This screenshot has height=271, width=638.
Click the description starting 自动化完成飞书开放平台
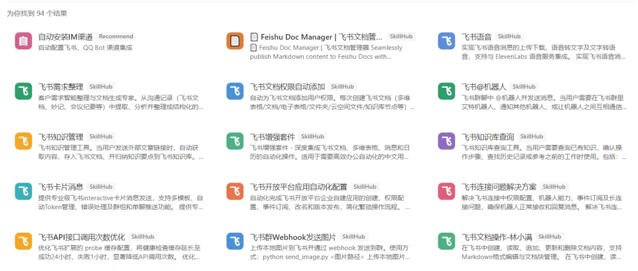pyautogui.click(x=330, y=203)
